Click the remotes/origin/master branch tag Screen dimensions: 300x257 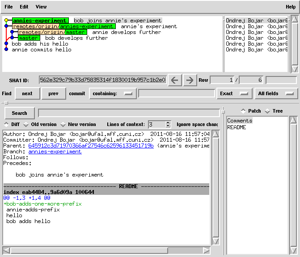pos(53,32)
